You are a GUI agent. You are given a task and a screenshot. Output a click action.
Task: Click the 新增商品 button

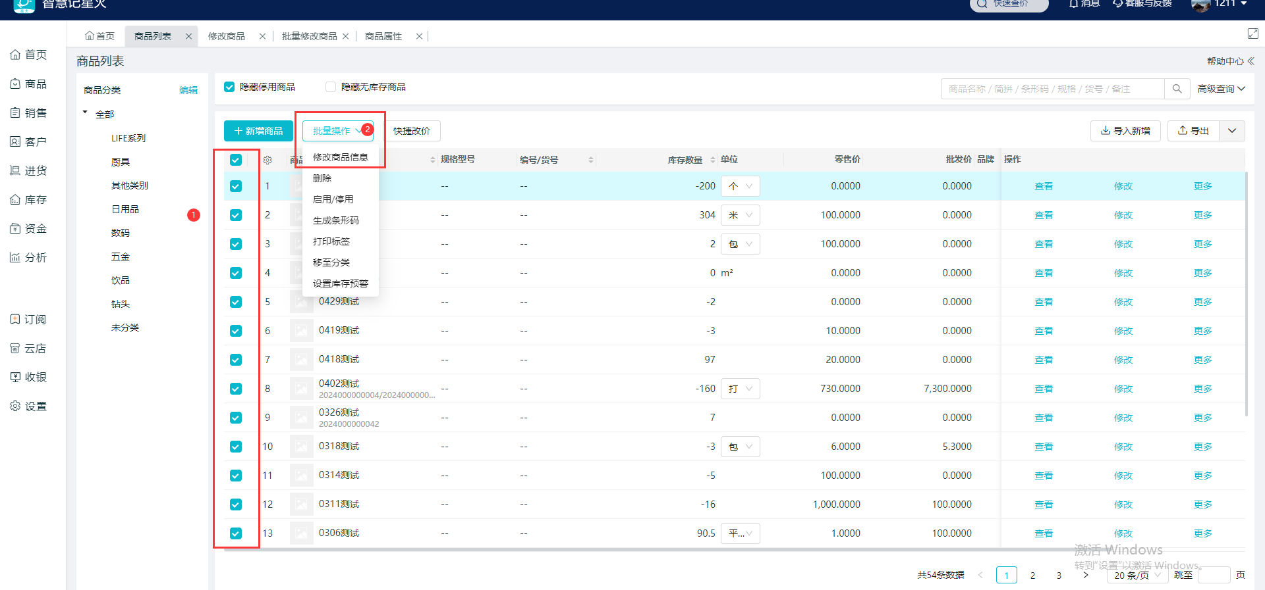pos(258,131)
